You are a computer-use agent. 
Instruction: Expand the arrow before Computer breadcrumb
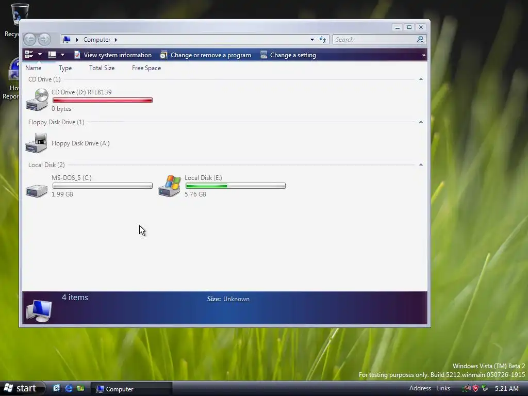[77, 40]
